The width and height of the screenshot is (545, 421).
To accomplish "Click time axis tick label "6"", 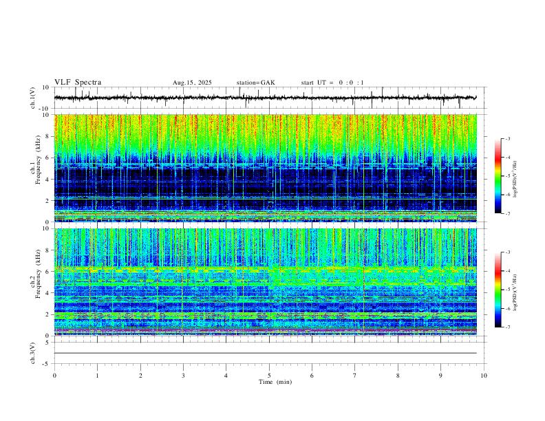I will [312, 376].
